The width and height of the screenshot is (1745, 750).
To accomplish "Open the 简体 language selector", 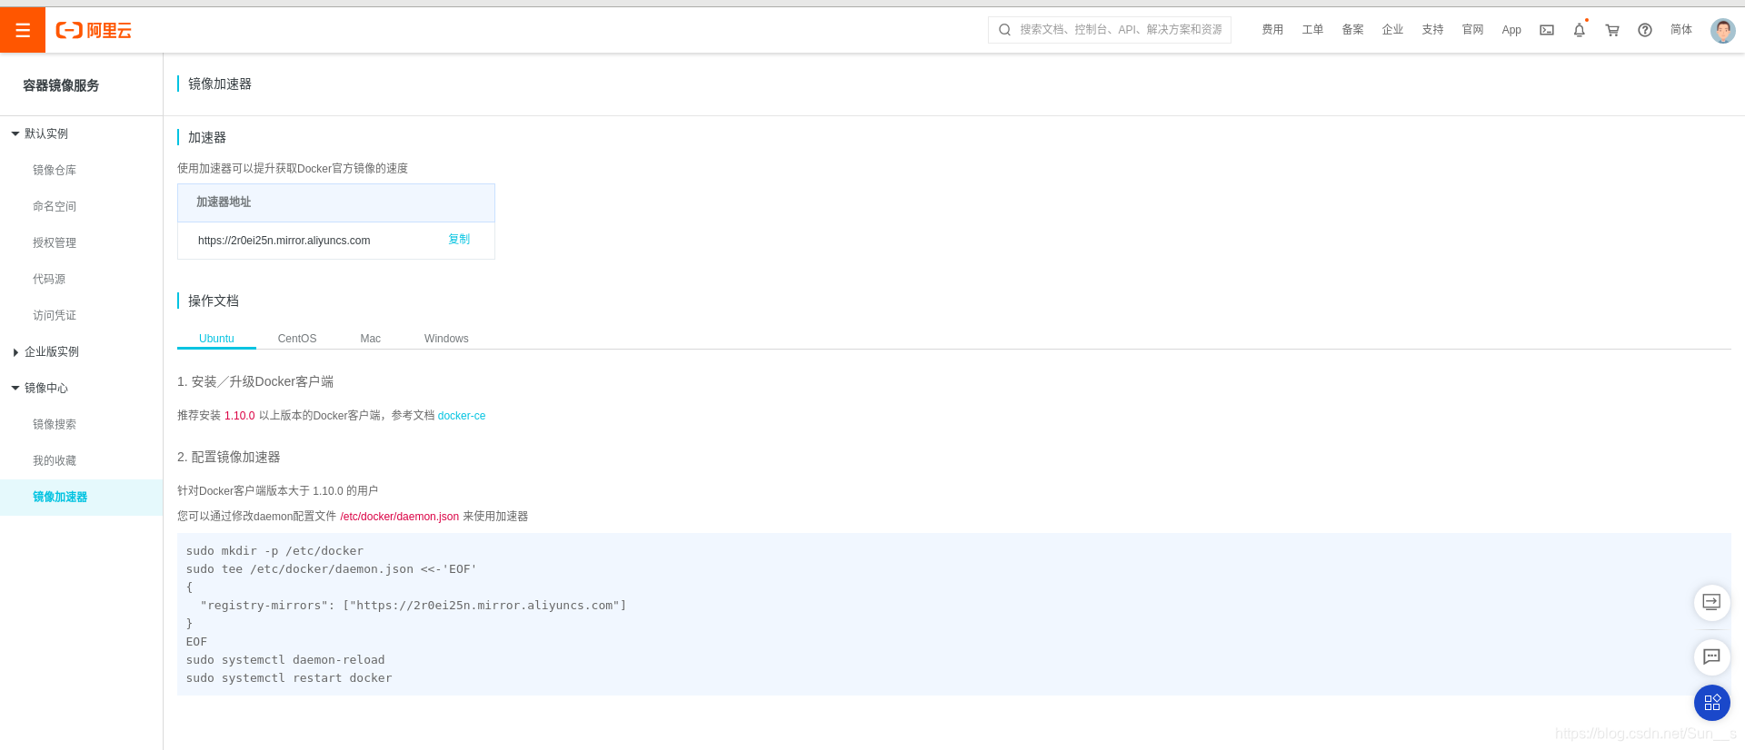I will click(x=1681, y=30).
